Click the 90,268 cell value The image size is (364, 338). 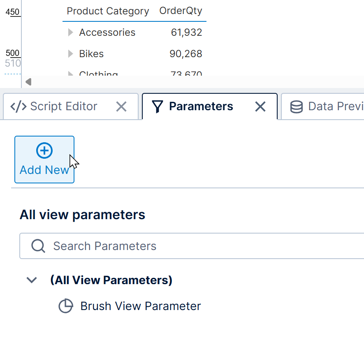(x=186, y=54)
